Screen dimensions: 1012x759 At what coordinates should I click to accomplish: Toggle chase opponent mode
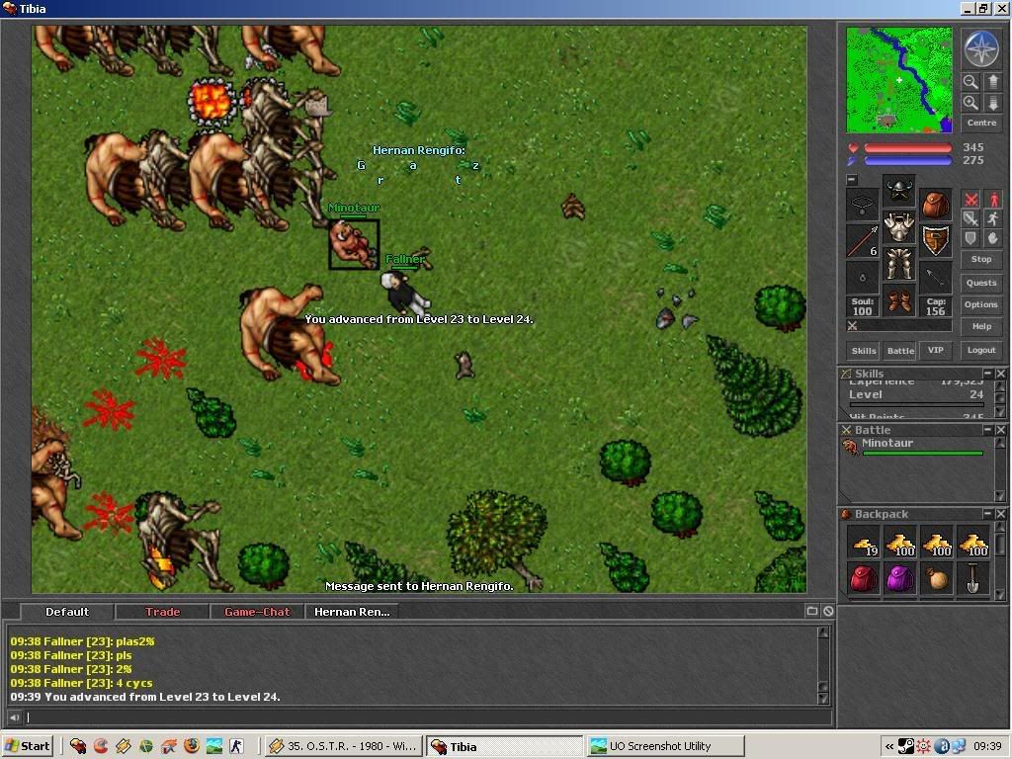click(x=993, y=218)
